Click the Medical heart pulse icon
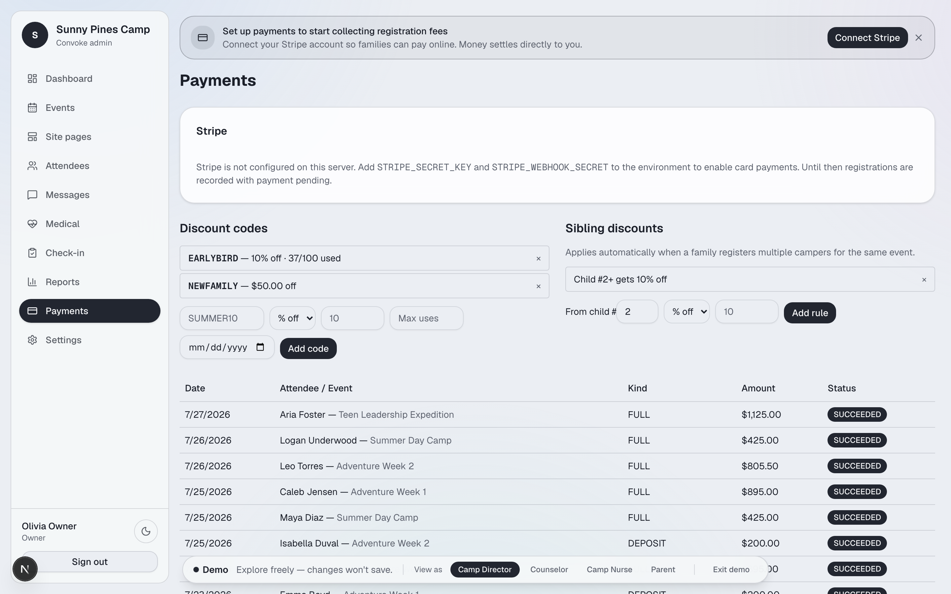Screen dimensions: 951x594 pos(32,224)
